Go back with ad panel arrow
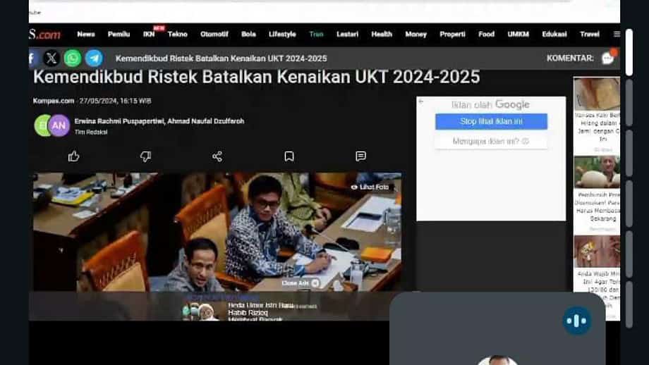The image size is (649, 365). coord(421,101)
